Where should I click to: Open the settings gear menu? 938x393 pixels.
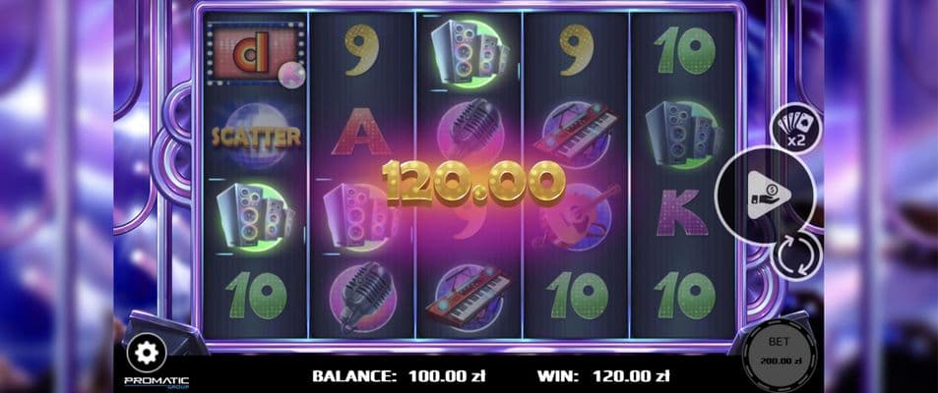click(147, 353)
